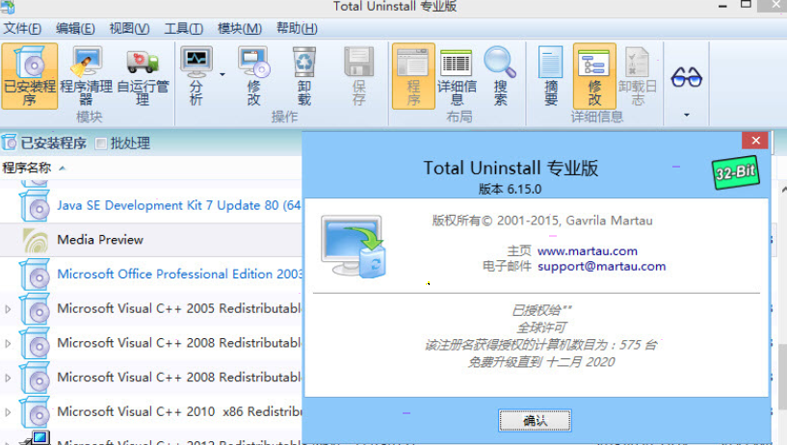Click the app icon in title bar
Viewport: 787px width, 445px height.
pyautogui.click(x=8, y=7)
